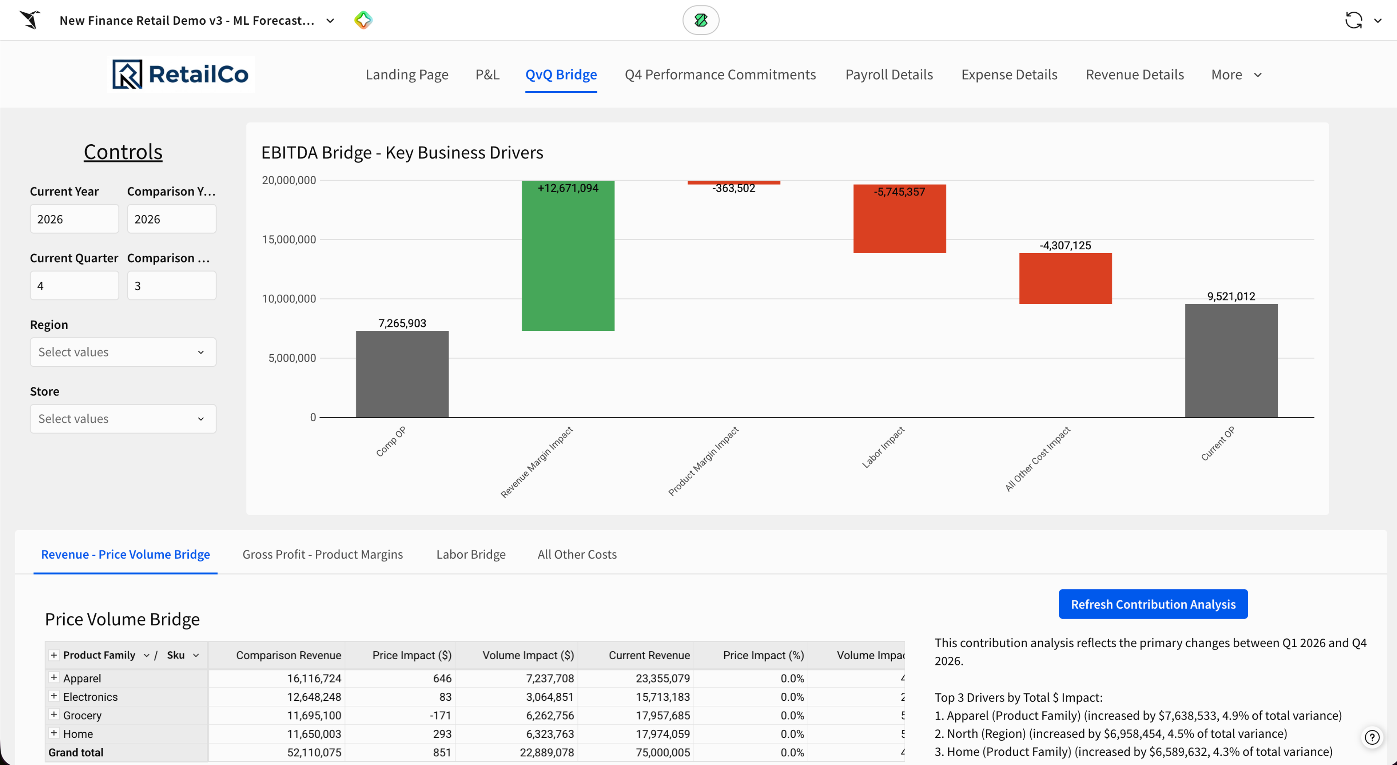
Task: Expand the Grocery row
Action: (54, 714)
